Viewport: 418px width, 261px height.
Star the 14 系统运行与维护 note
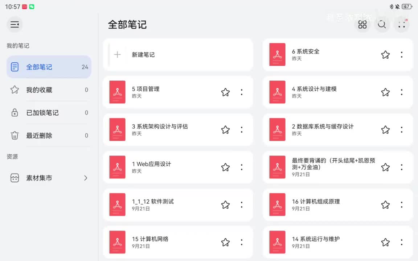pos(385,243)
